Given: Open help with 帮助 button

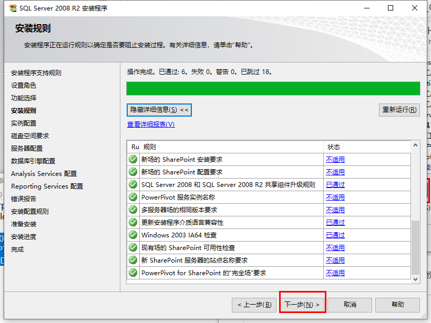Looking at the screenshot, I should point(397,305).
